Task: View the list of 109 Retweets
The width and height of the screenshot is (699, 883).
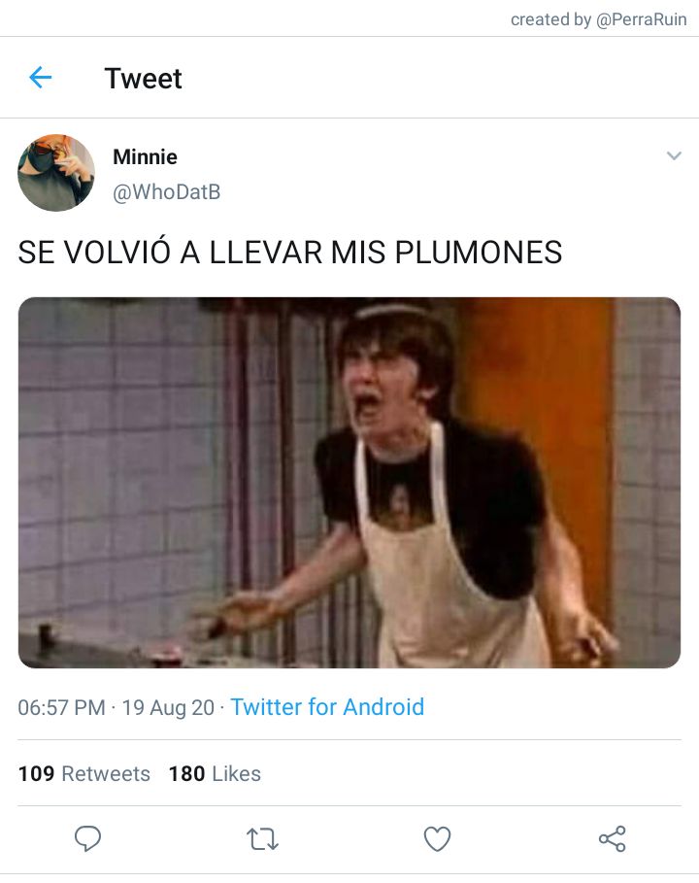Action: [x=84, y=774]
